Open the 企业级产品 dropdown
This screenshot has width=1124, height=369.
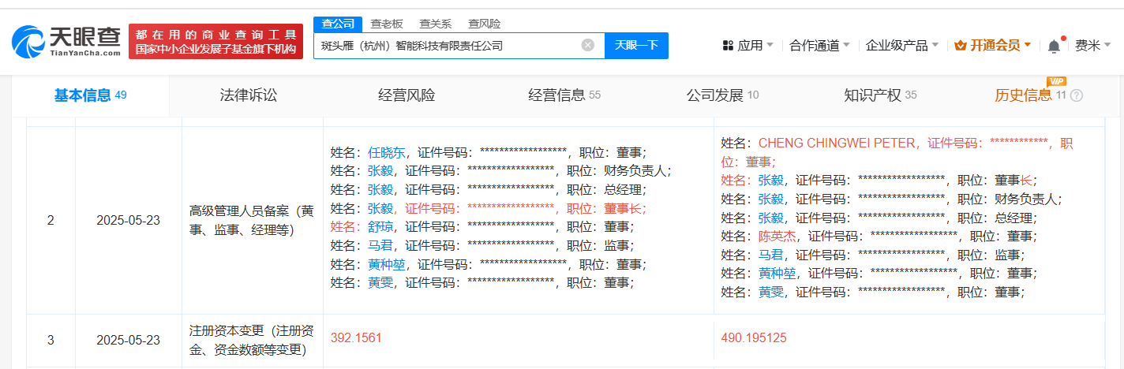pos(902,46)
